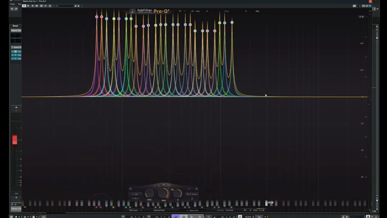
Task: Toggle the M mute button above the fader
Action: pyautogui.click(x=16, y=108)
